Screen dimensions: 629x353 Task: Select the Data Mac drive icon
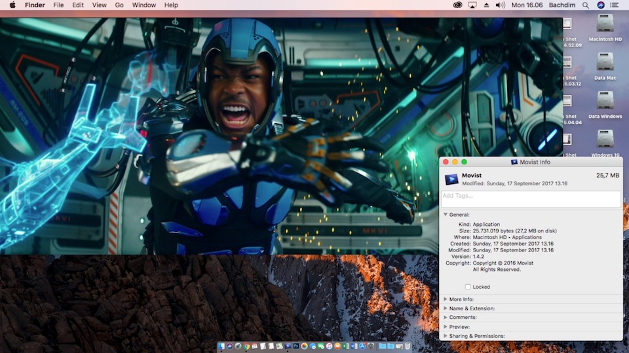tap(604, 63)
